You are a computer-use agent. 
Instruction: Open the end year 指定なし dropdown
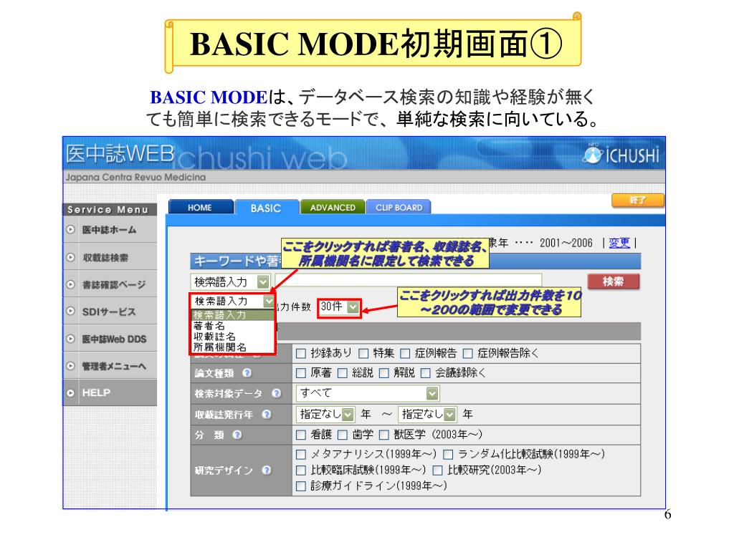(427, 415)
